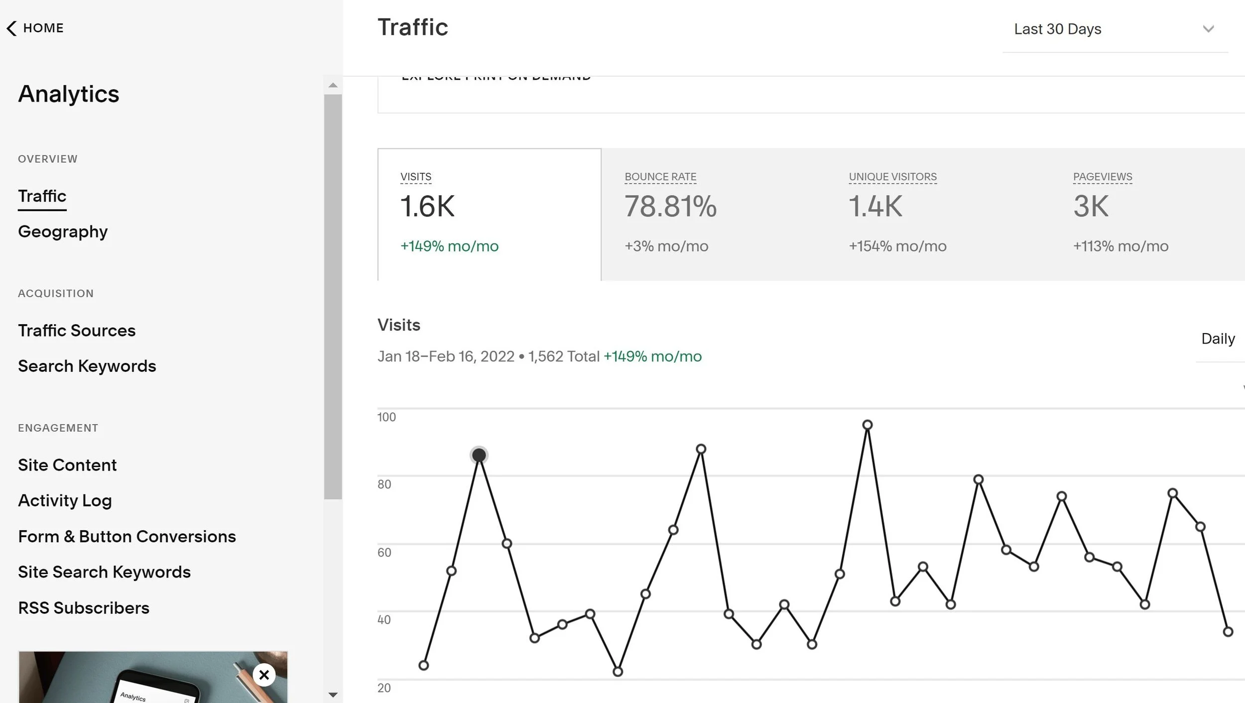Click the sidebar vertical scrollbar thumb

pyautogui.click(x=333, y=296)
